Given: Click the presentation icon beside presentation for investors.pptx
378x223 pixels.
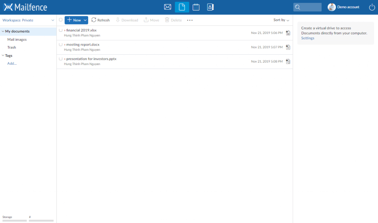Looking at the screenshot, I should tap(288, 61).
